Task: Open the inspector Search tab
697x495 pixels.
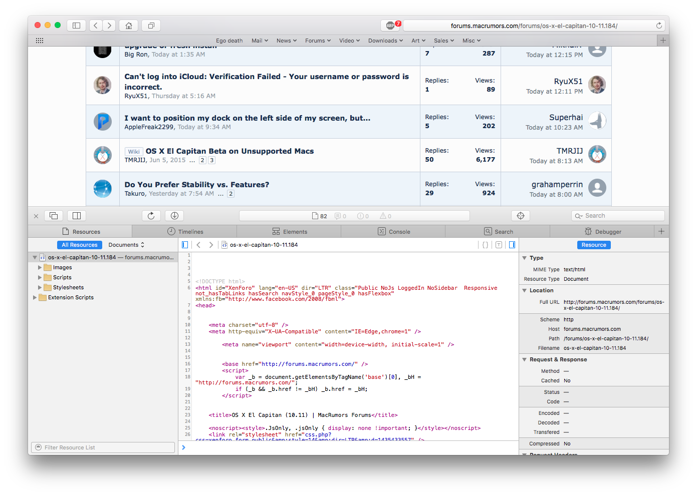Action: pos(498,231)
